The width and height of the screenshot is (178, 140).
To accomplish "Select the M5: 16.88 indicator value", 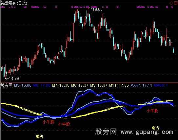I will pyautogui.click(x=23, y=85).
